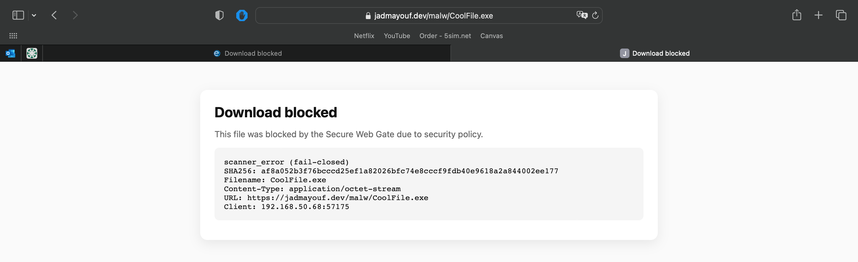Open a new tab with plus

[818, 15]
